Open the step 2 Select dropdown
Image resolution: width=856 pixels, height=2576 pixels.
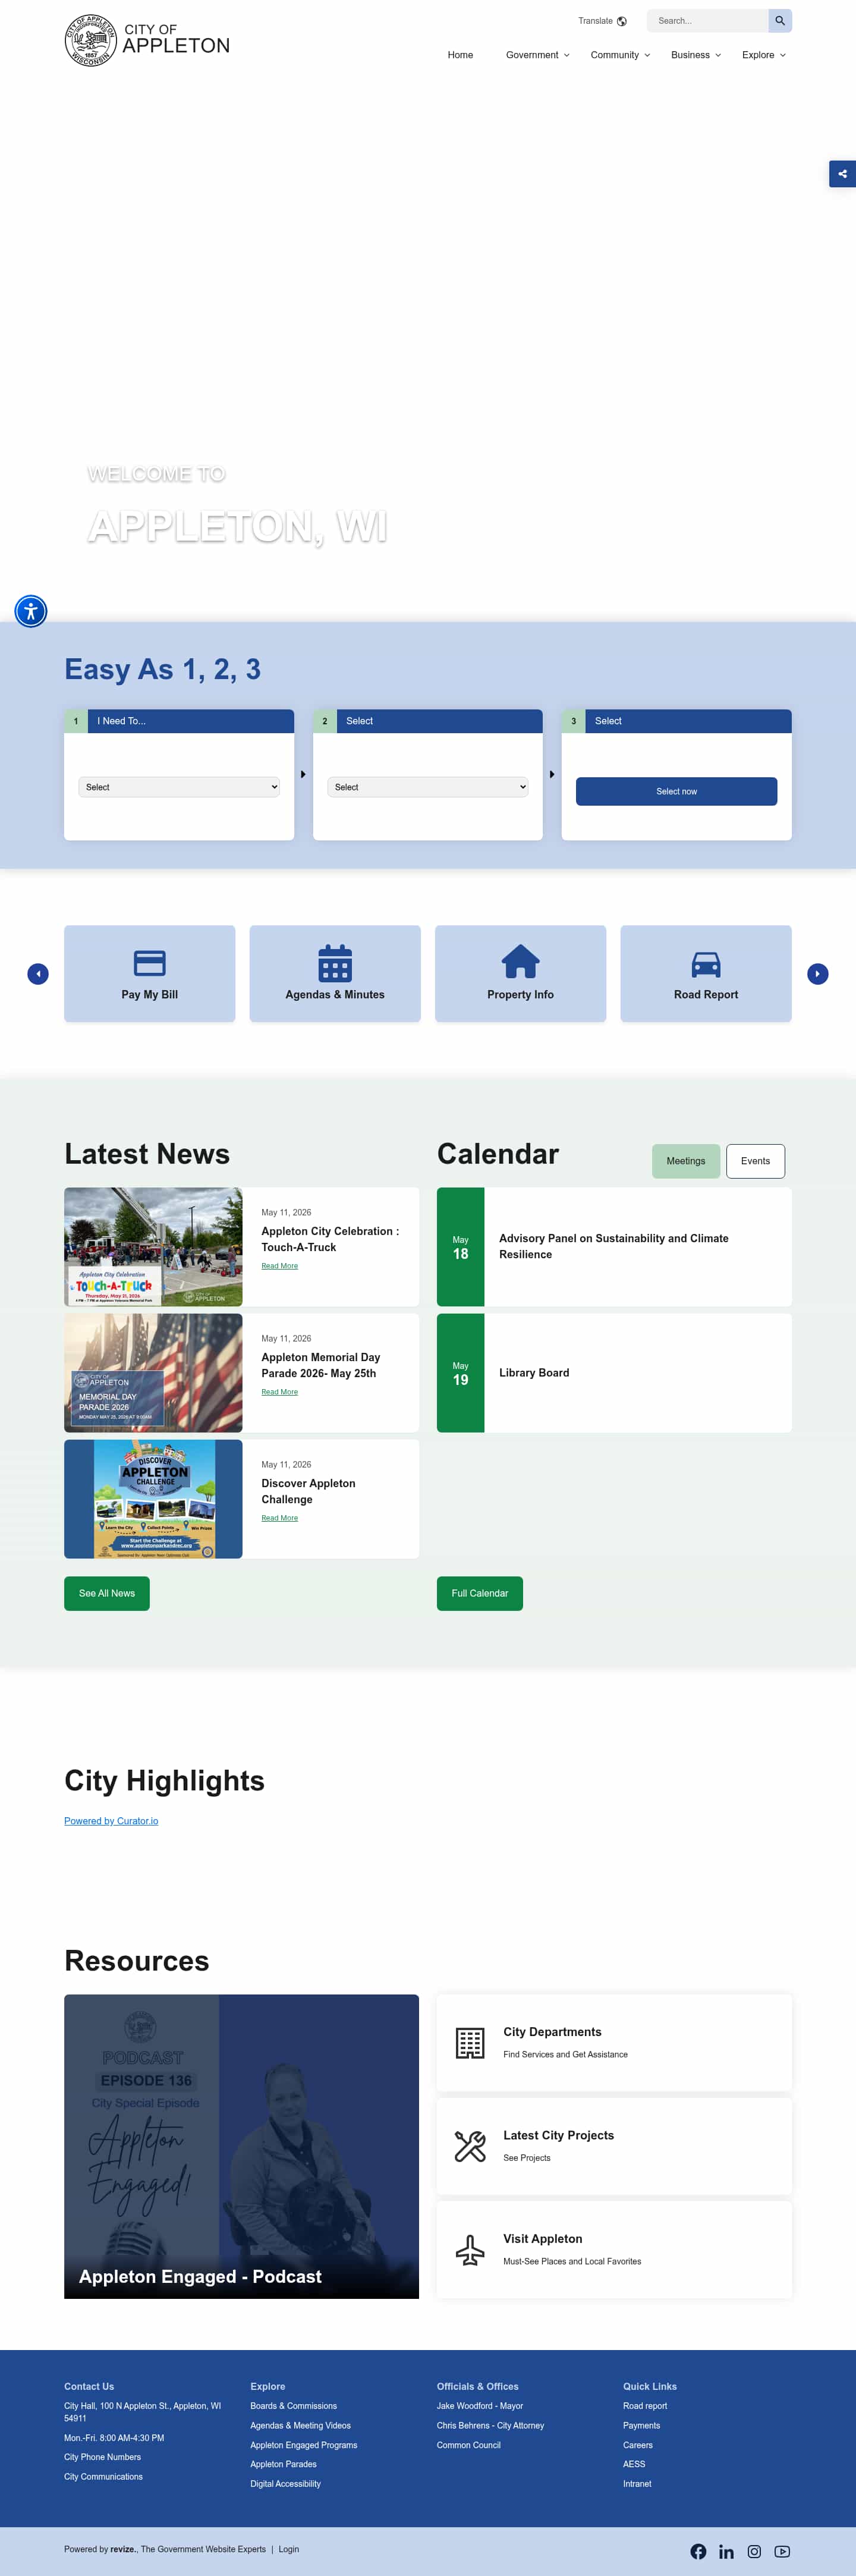coord(428,787)
